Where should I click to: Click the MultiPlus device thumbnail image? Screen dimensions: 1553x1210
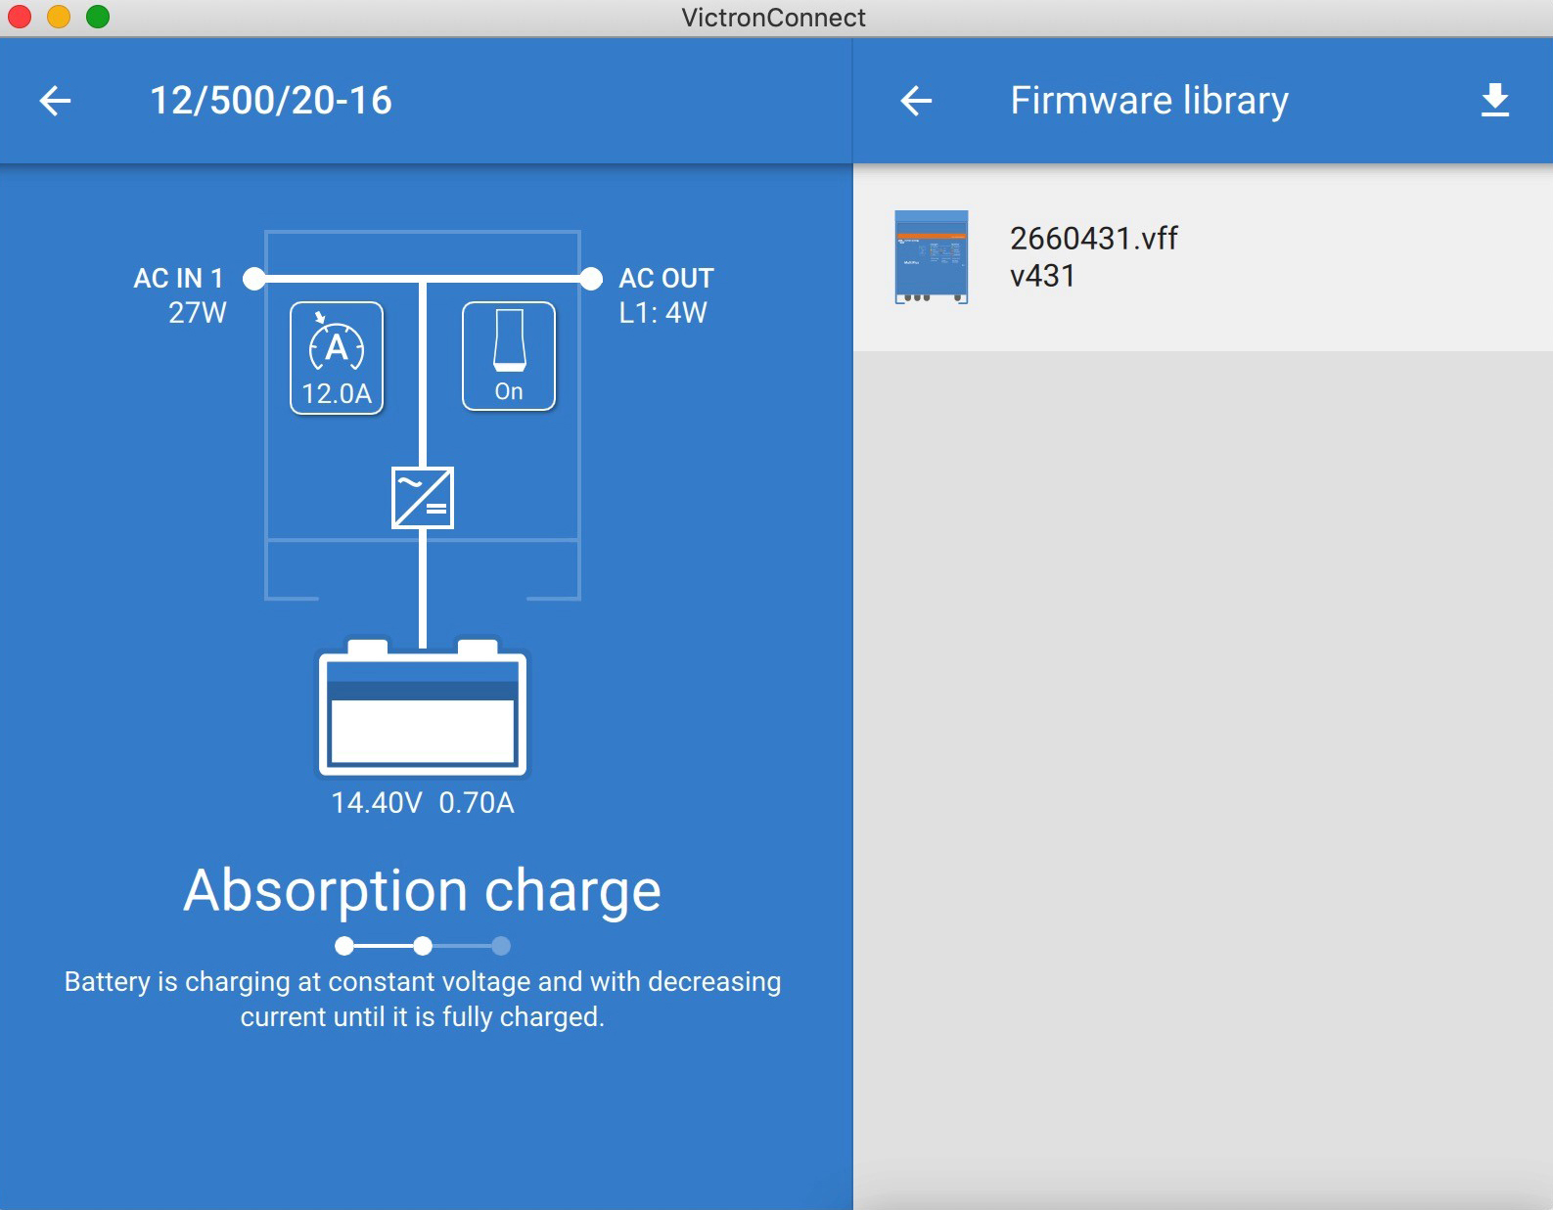932,257
